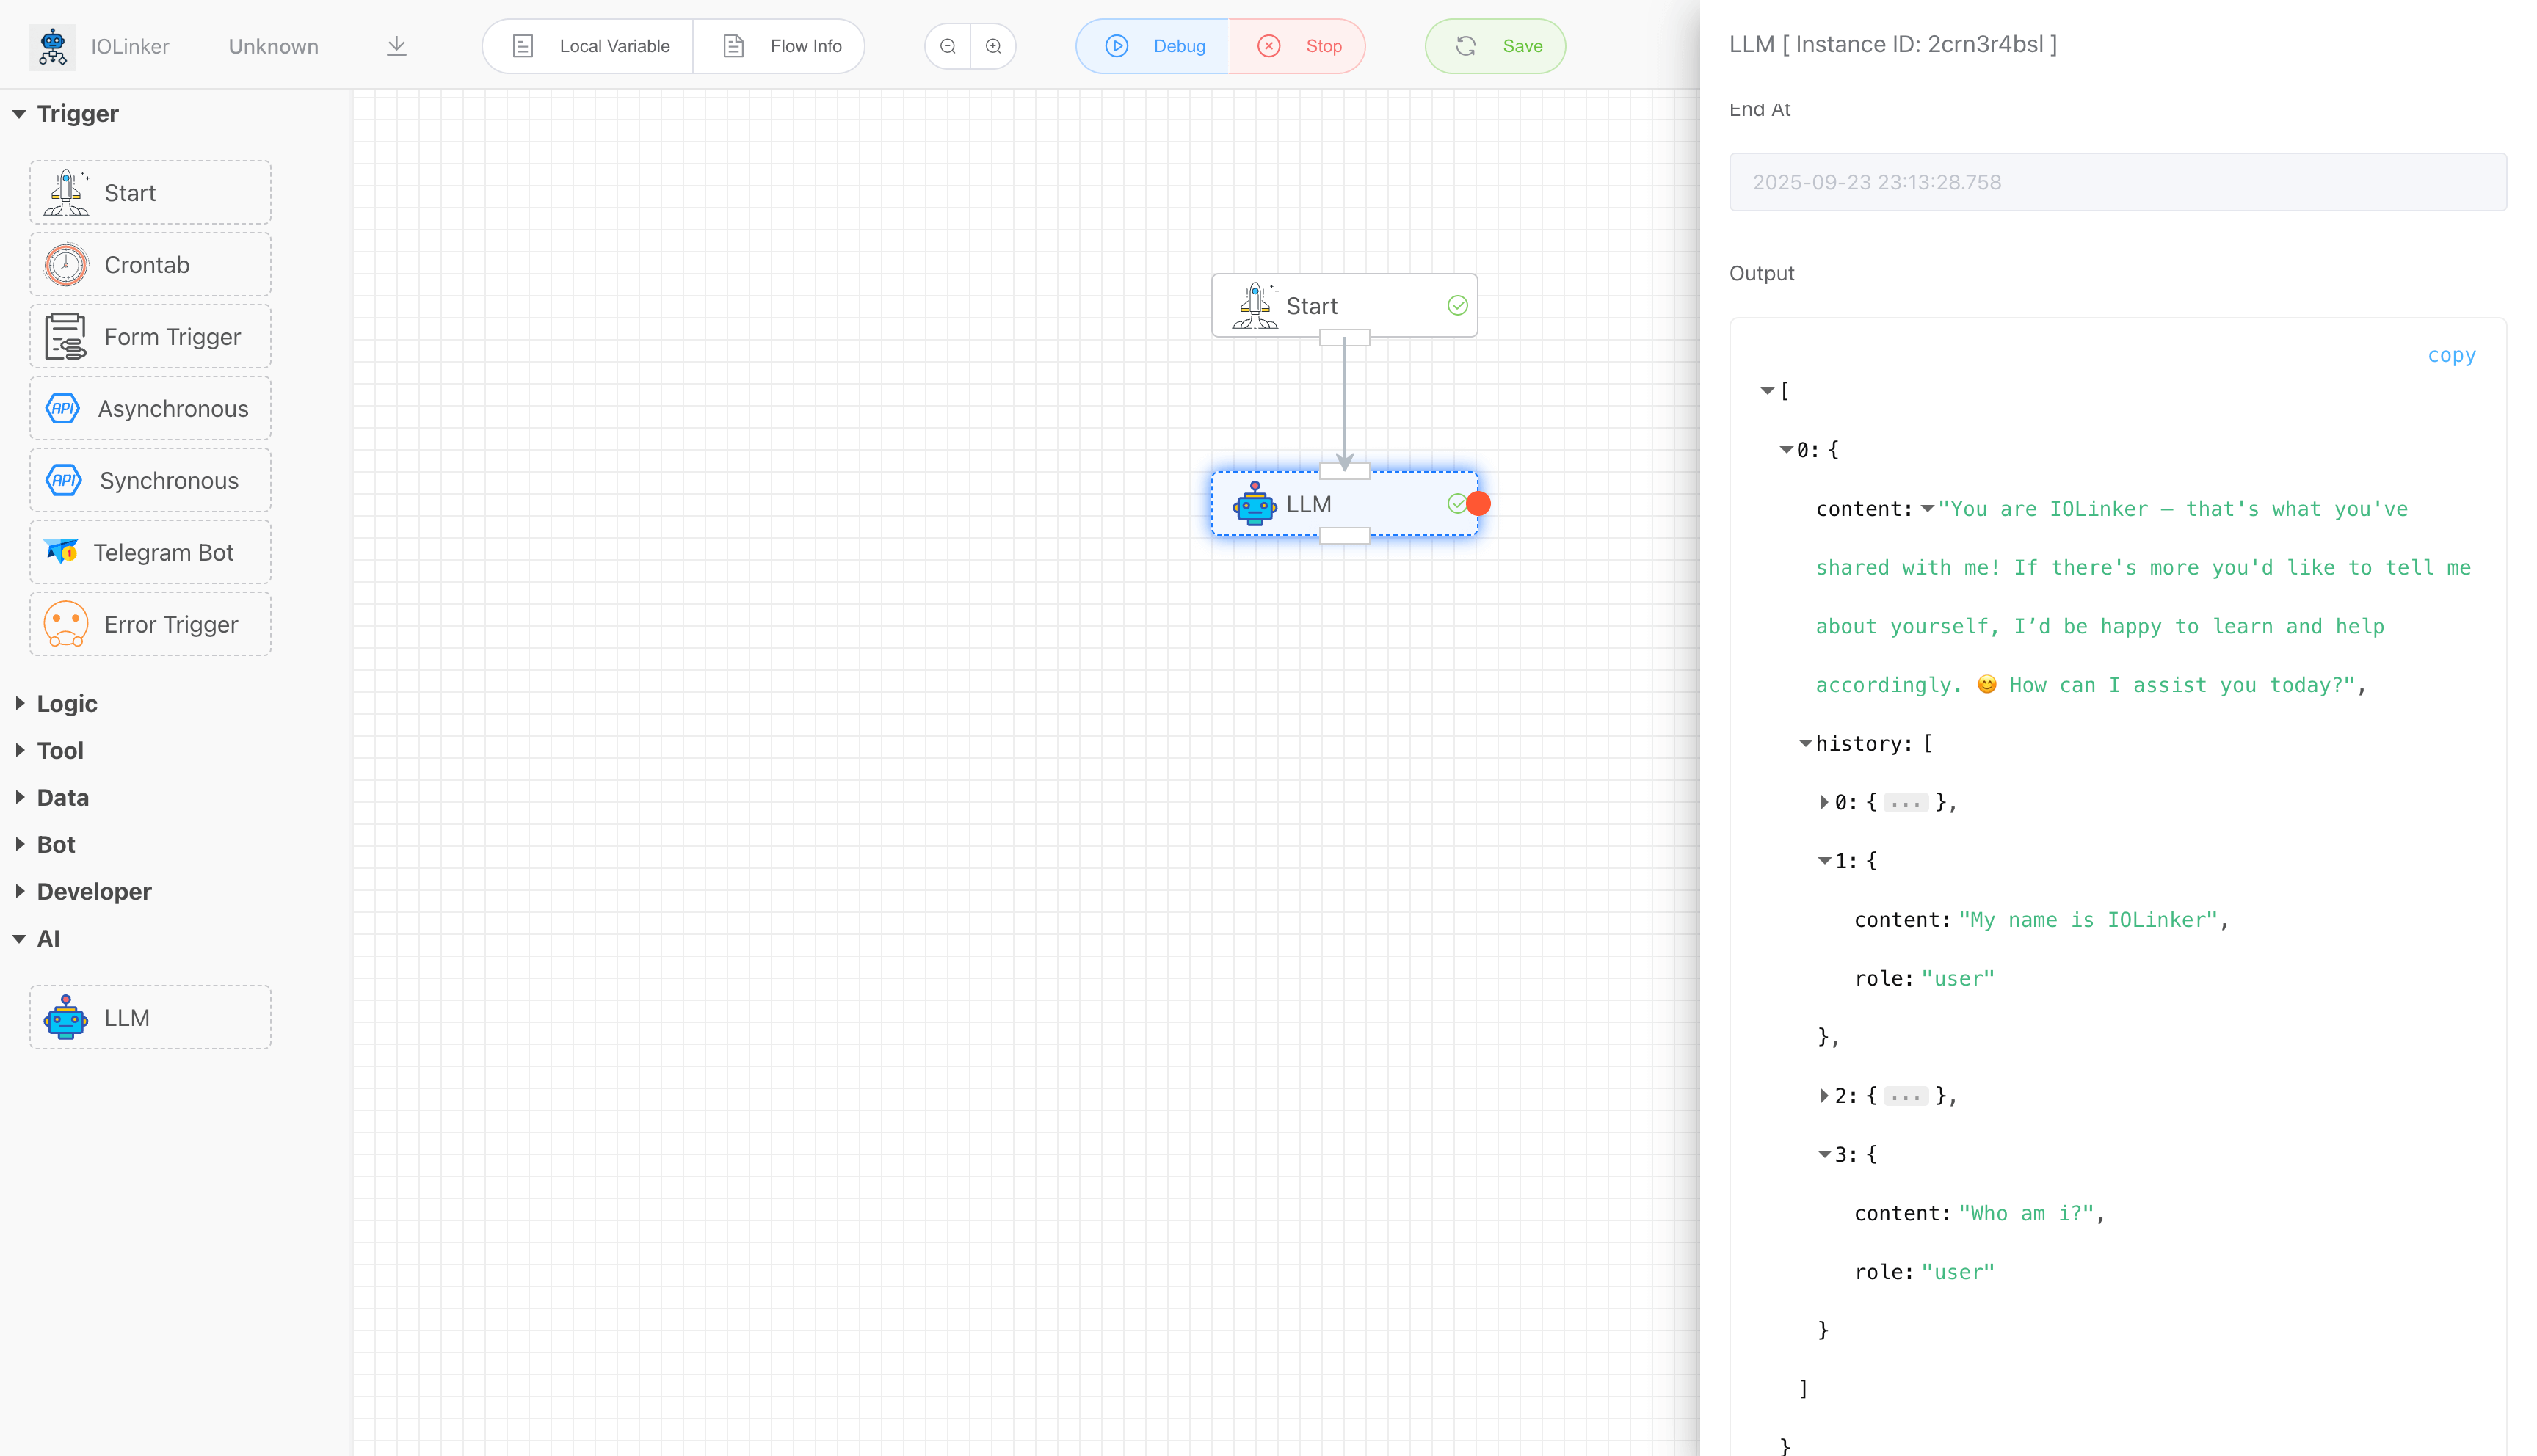Screen dimensions: 2537x1456
Task: Select the LLM robot in AI palette
Action: tap(66, 1017)
